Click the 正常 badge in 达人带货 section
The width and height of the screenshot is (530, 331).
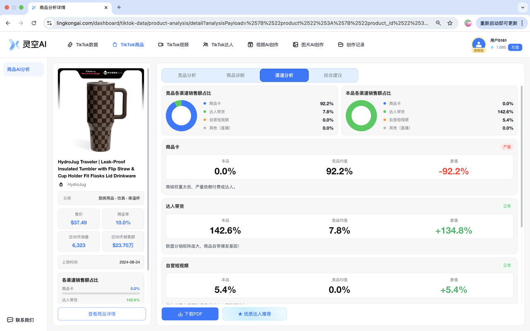point(507,206)
